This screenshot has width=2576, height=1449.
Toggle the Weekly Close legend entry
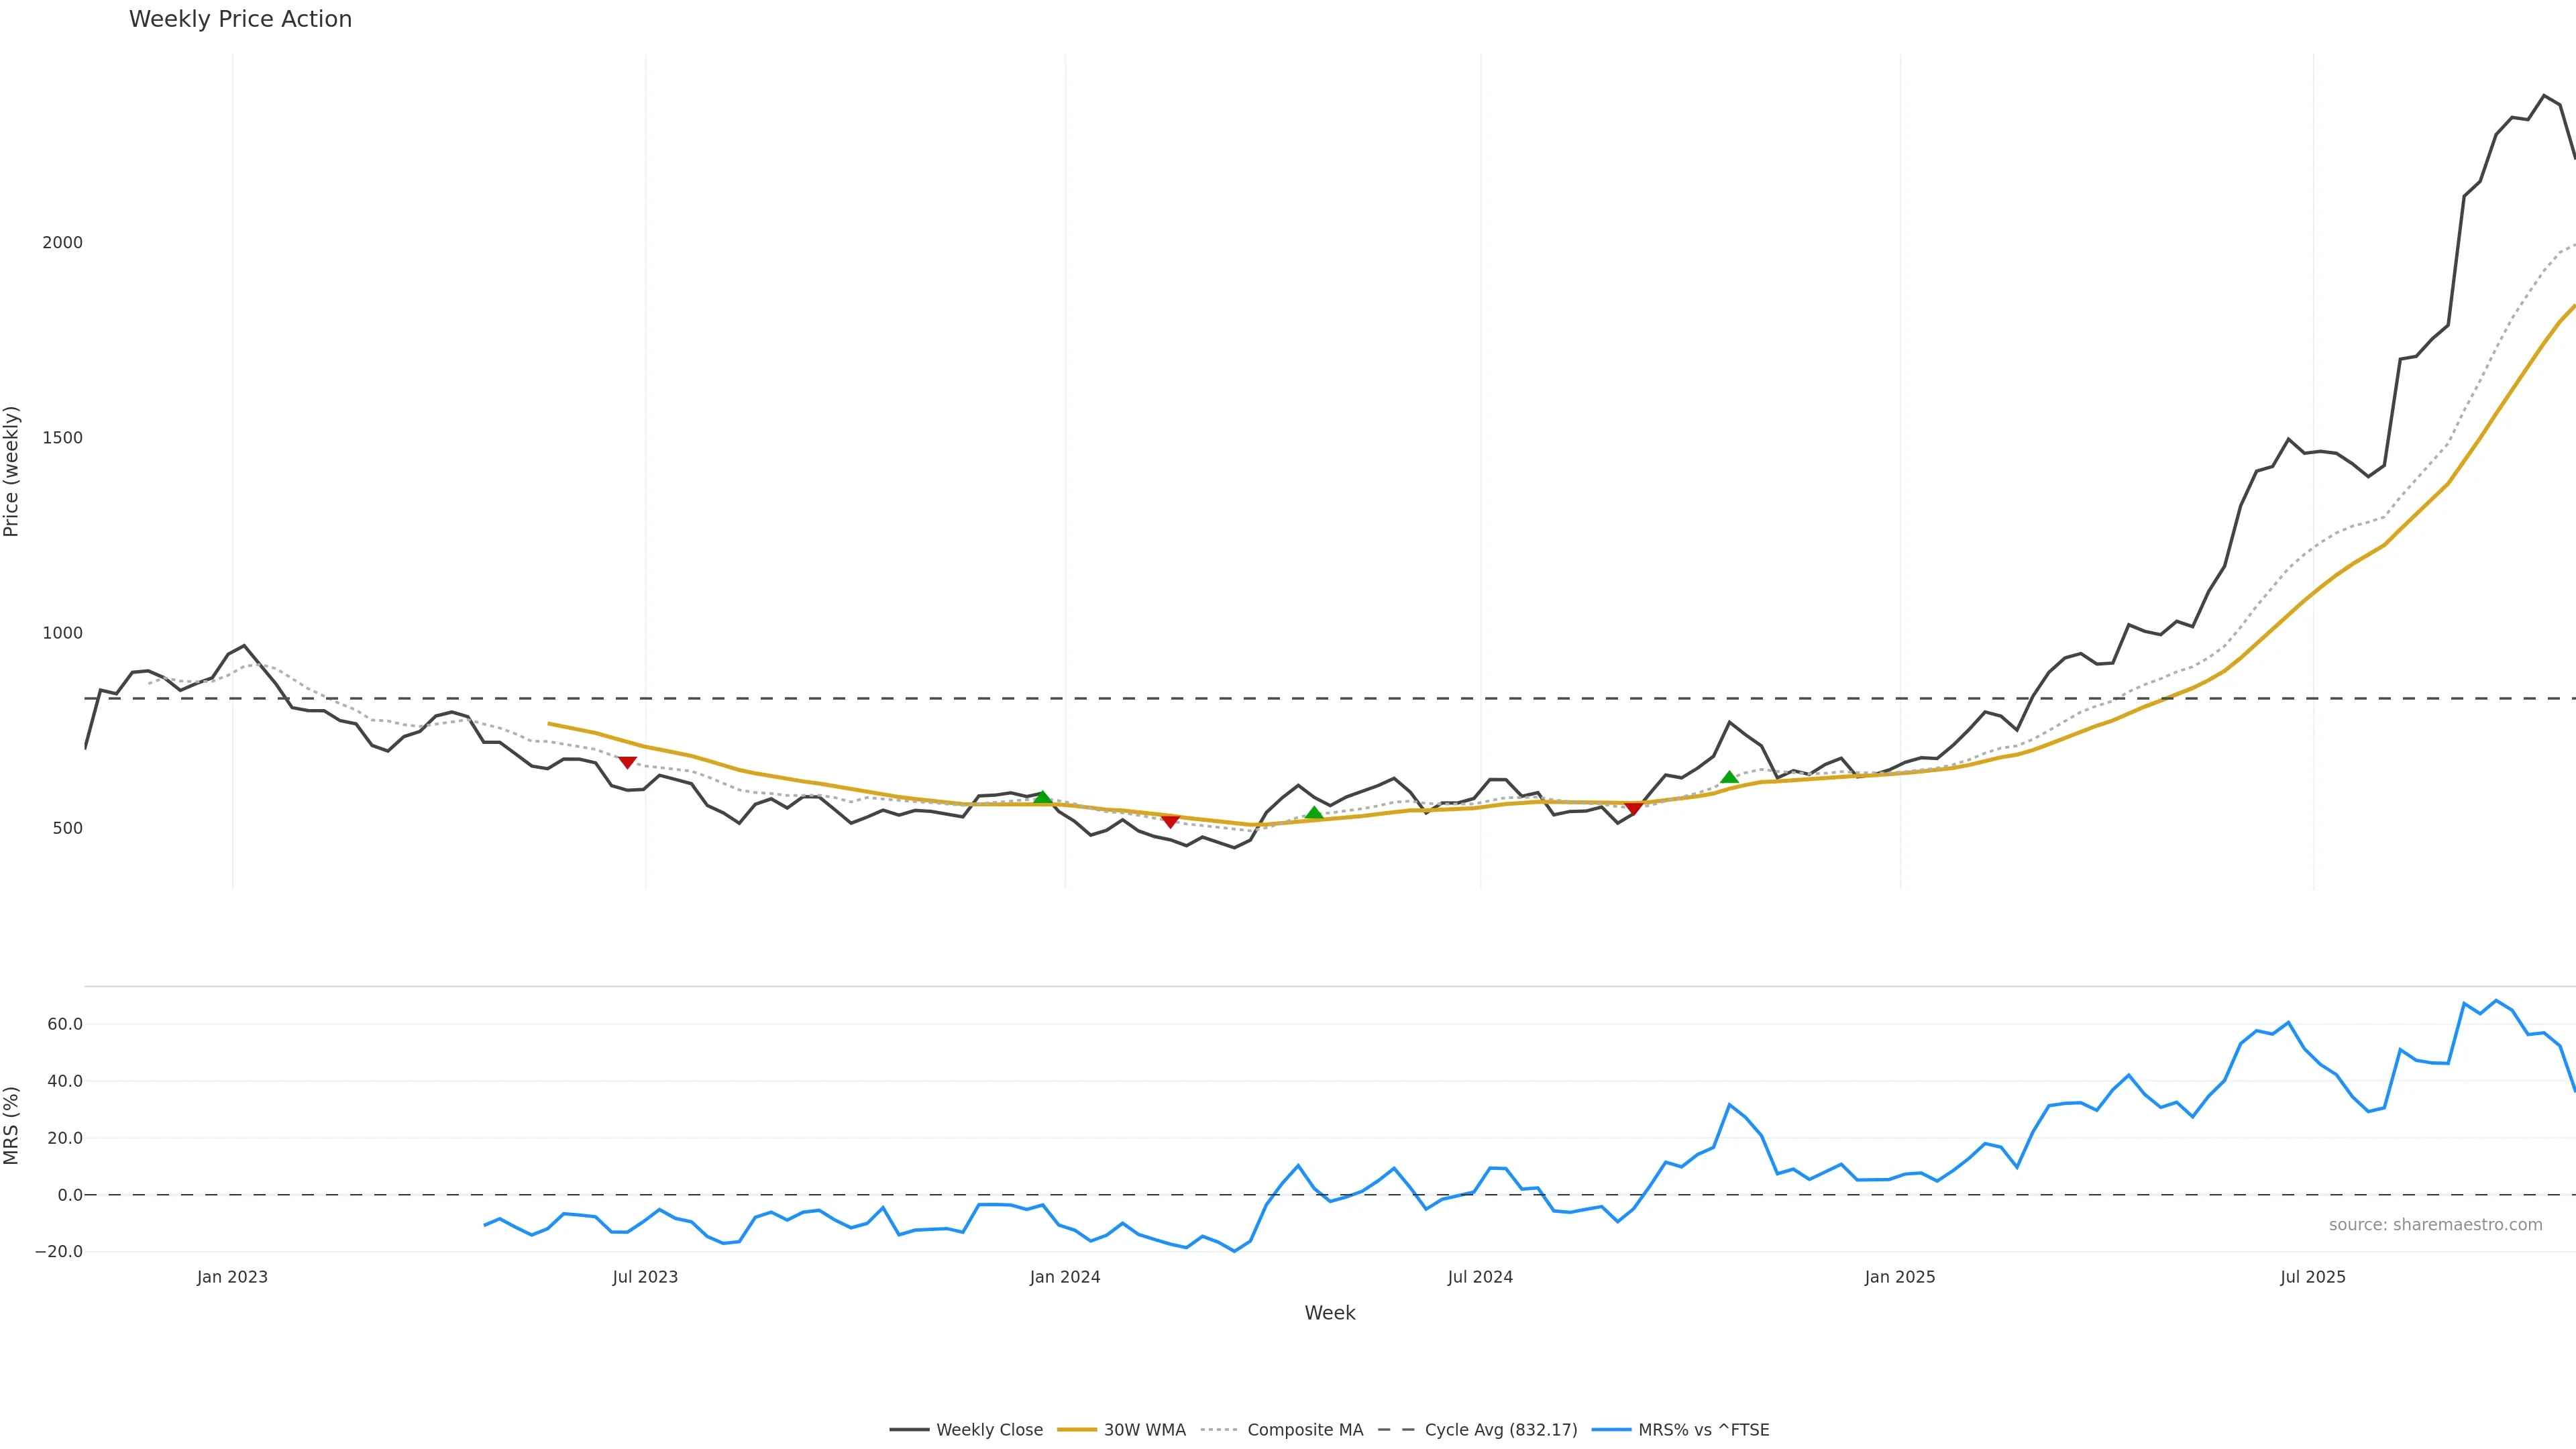click(x=989, y=1430)
